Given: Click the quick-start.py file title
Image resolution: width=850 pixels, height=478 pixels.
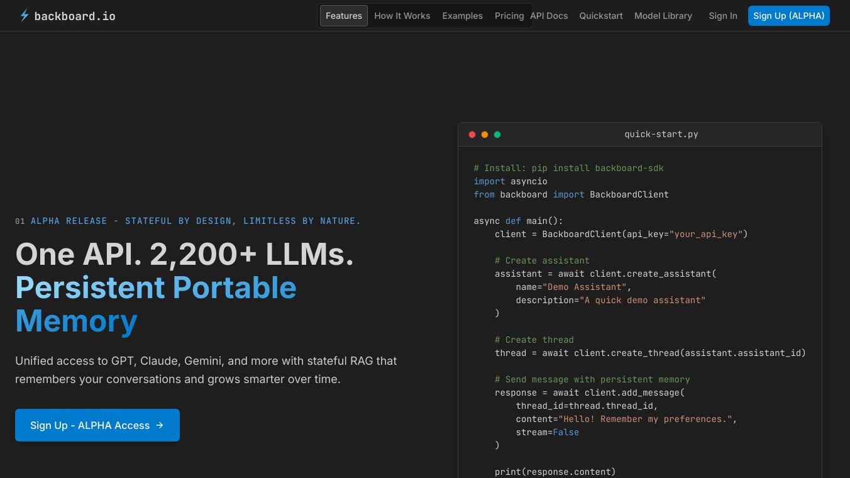Looking at the screenshot, I should point(661,135).
